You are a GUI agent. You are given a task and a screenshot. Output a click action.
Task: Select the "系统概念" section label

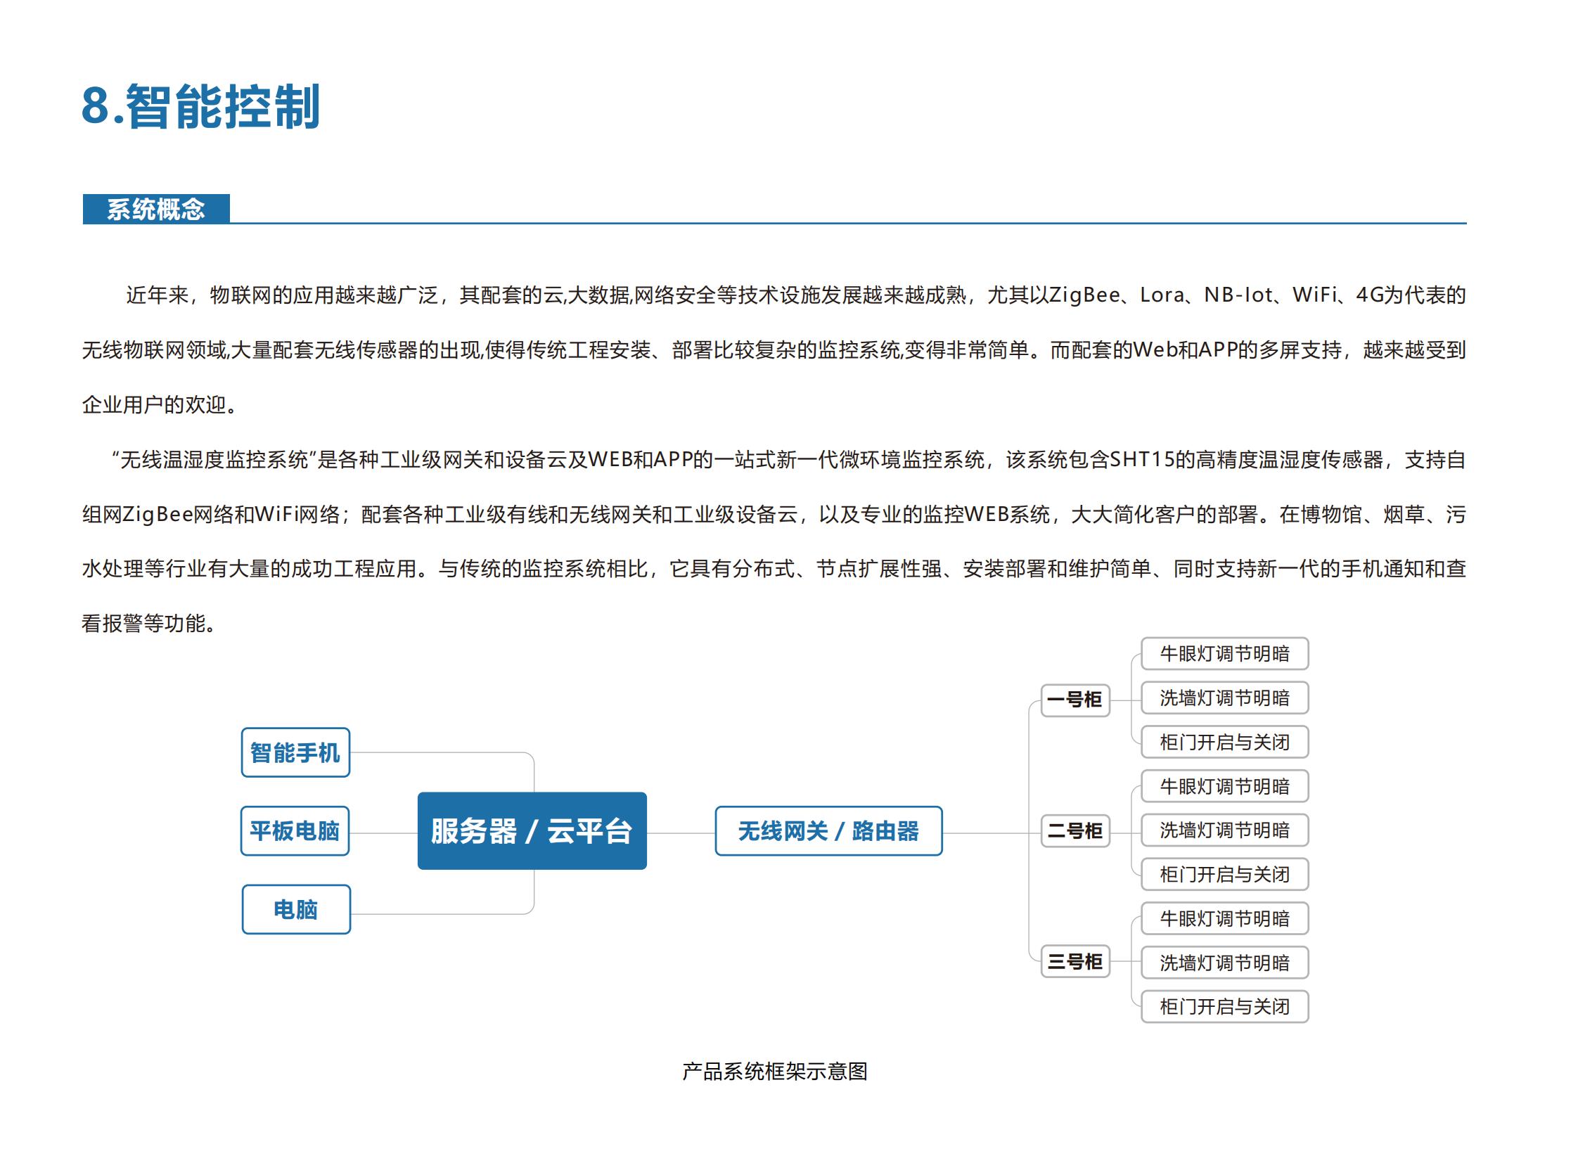[x=156, y=209]
